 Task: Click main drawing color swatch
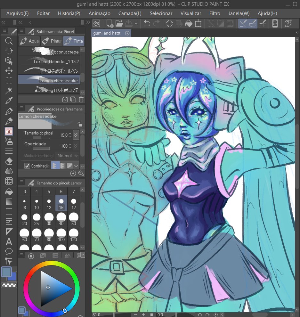(x=6, y=272)
